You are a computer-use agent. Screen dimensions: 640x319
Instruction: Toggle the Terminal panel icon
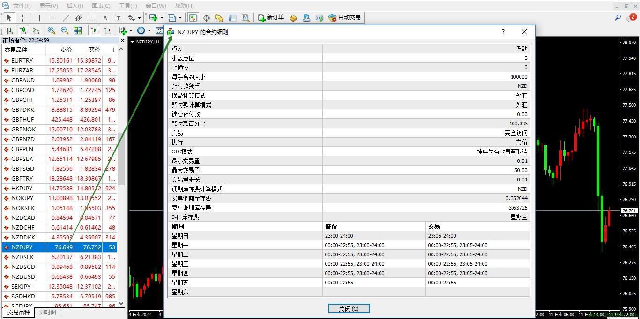click(232, 18)
